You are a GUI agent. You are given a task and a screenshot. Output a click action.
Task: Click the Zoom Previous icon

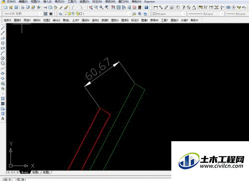[x=107, y=7]
